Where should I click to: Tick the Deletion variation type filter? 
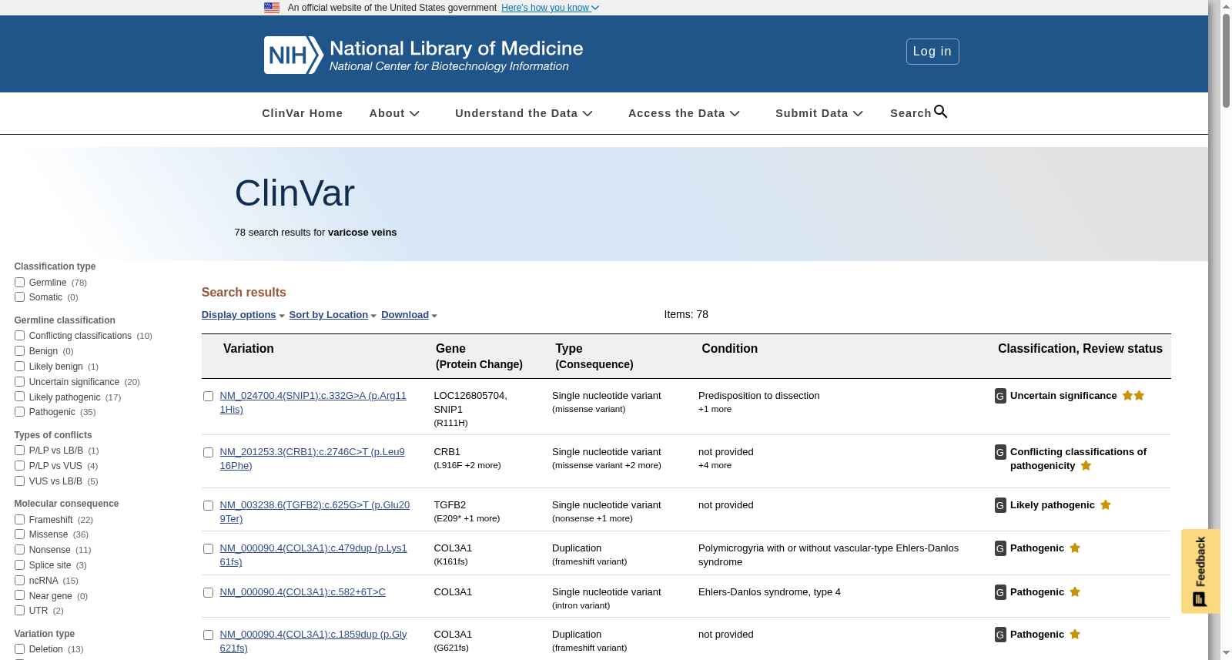click(19, 649)
